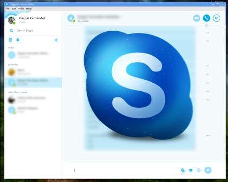Add people to this conversation
This screenshot has width=228, height=182.
tap(217, 18)
